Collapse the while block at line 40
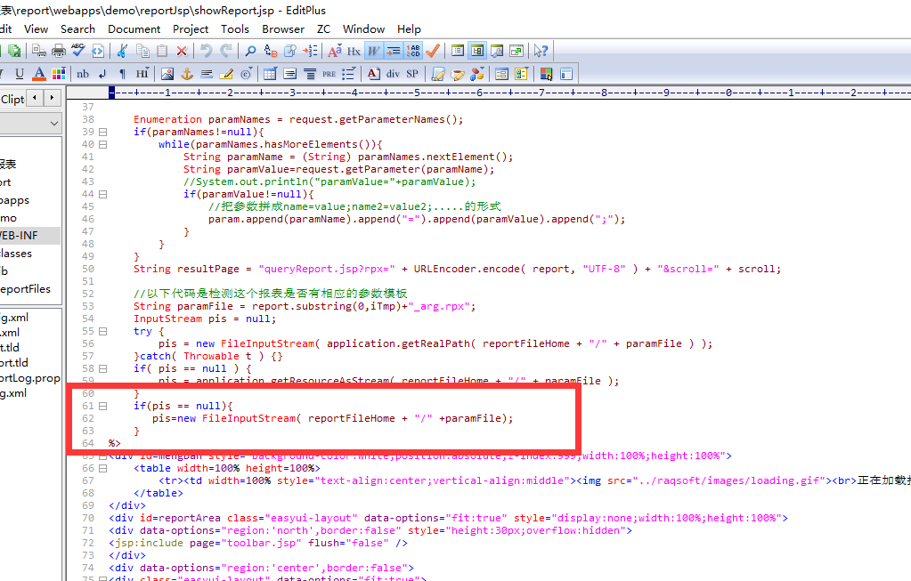 point(102,144)
